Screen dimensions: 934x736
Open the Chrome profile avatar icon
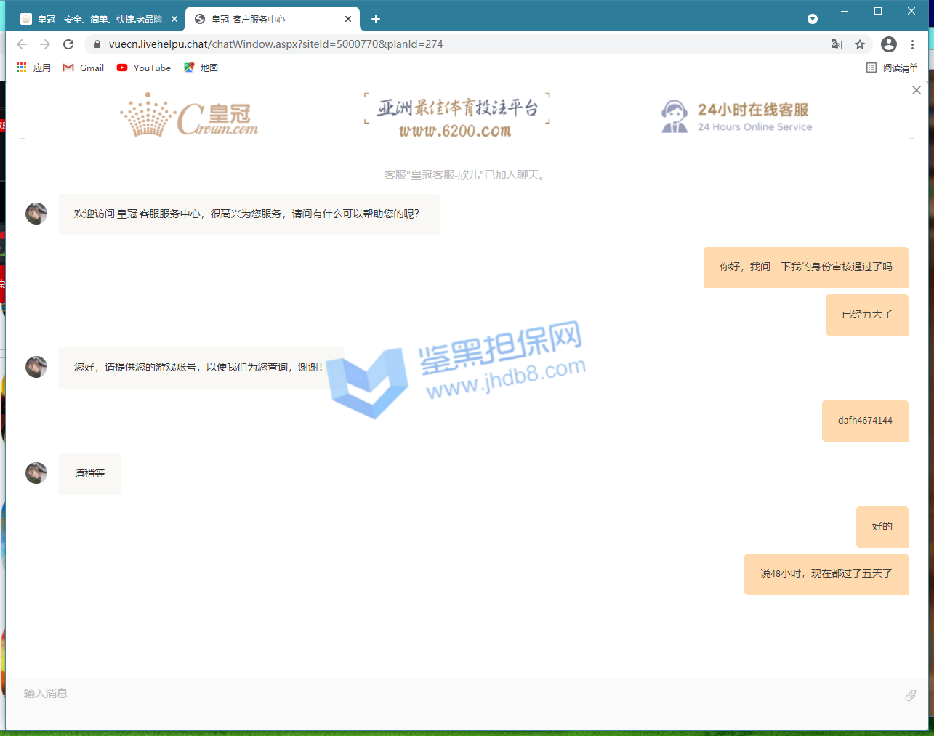[888, 44]
